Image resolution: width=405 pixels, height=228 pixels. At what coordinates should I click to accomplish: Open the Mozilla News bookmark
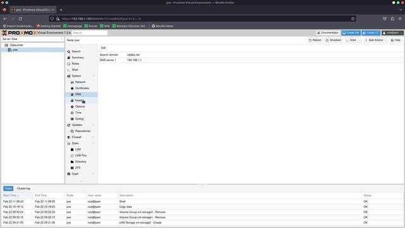[x=163, y=26]
